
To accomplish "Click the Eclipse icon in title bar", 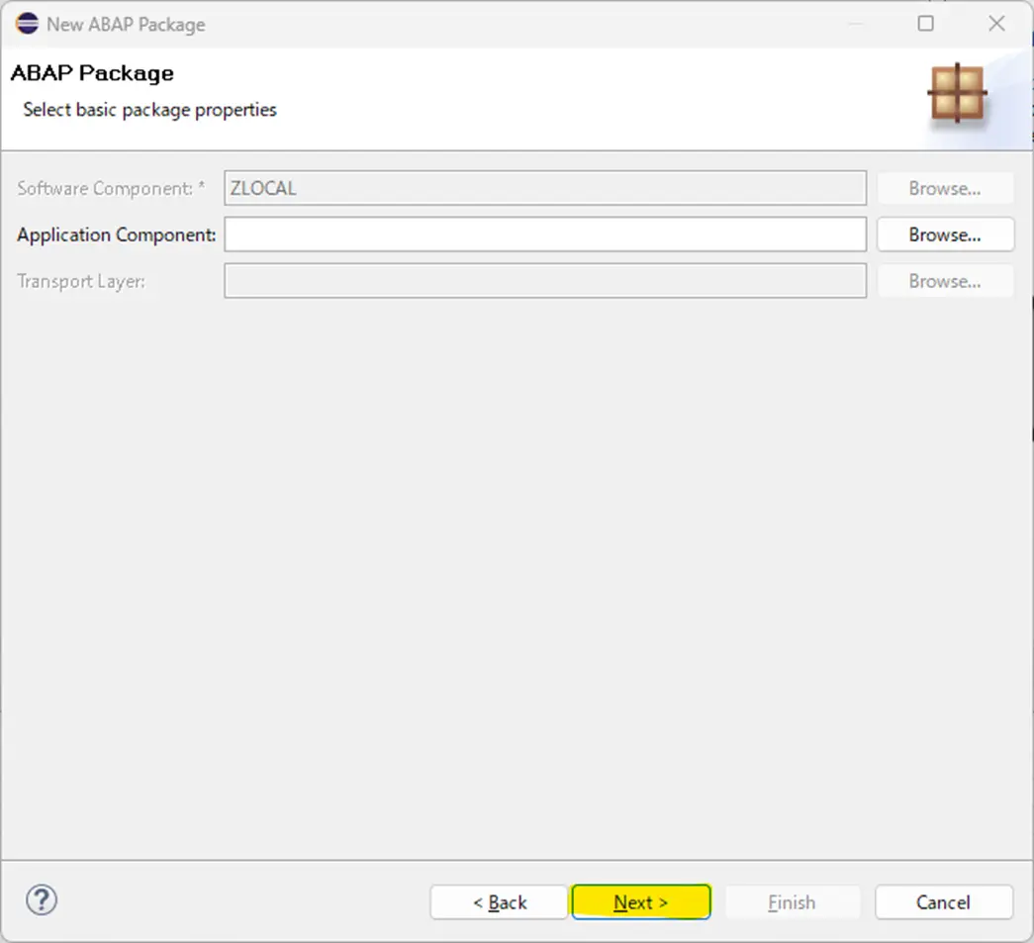I will click(x=27, y=23).
